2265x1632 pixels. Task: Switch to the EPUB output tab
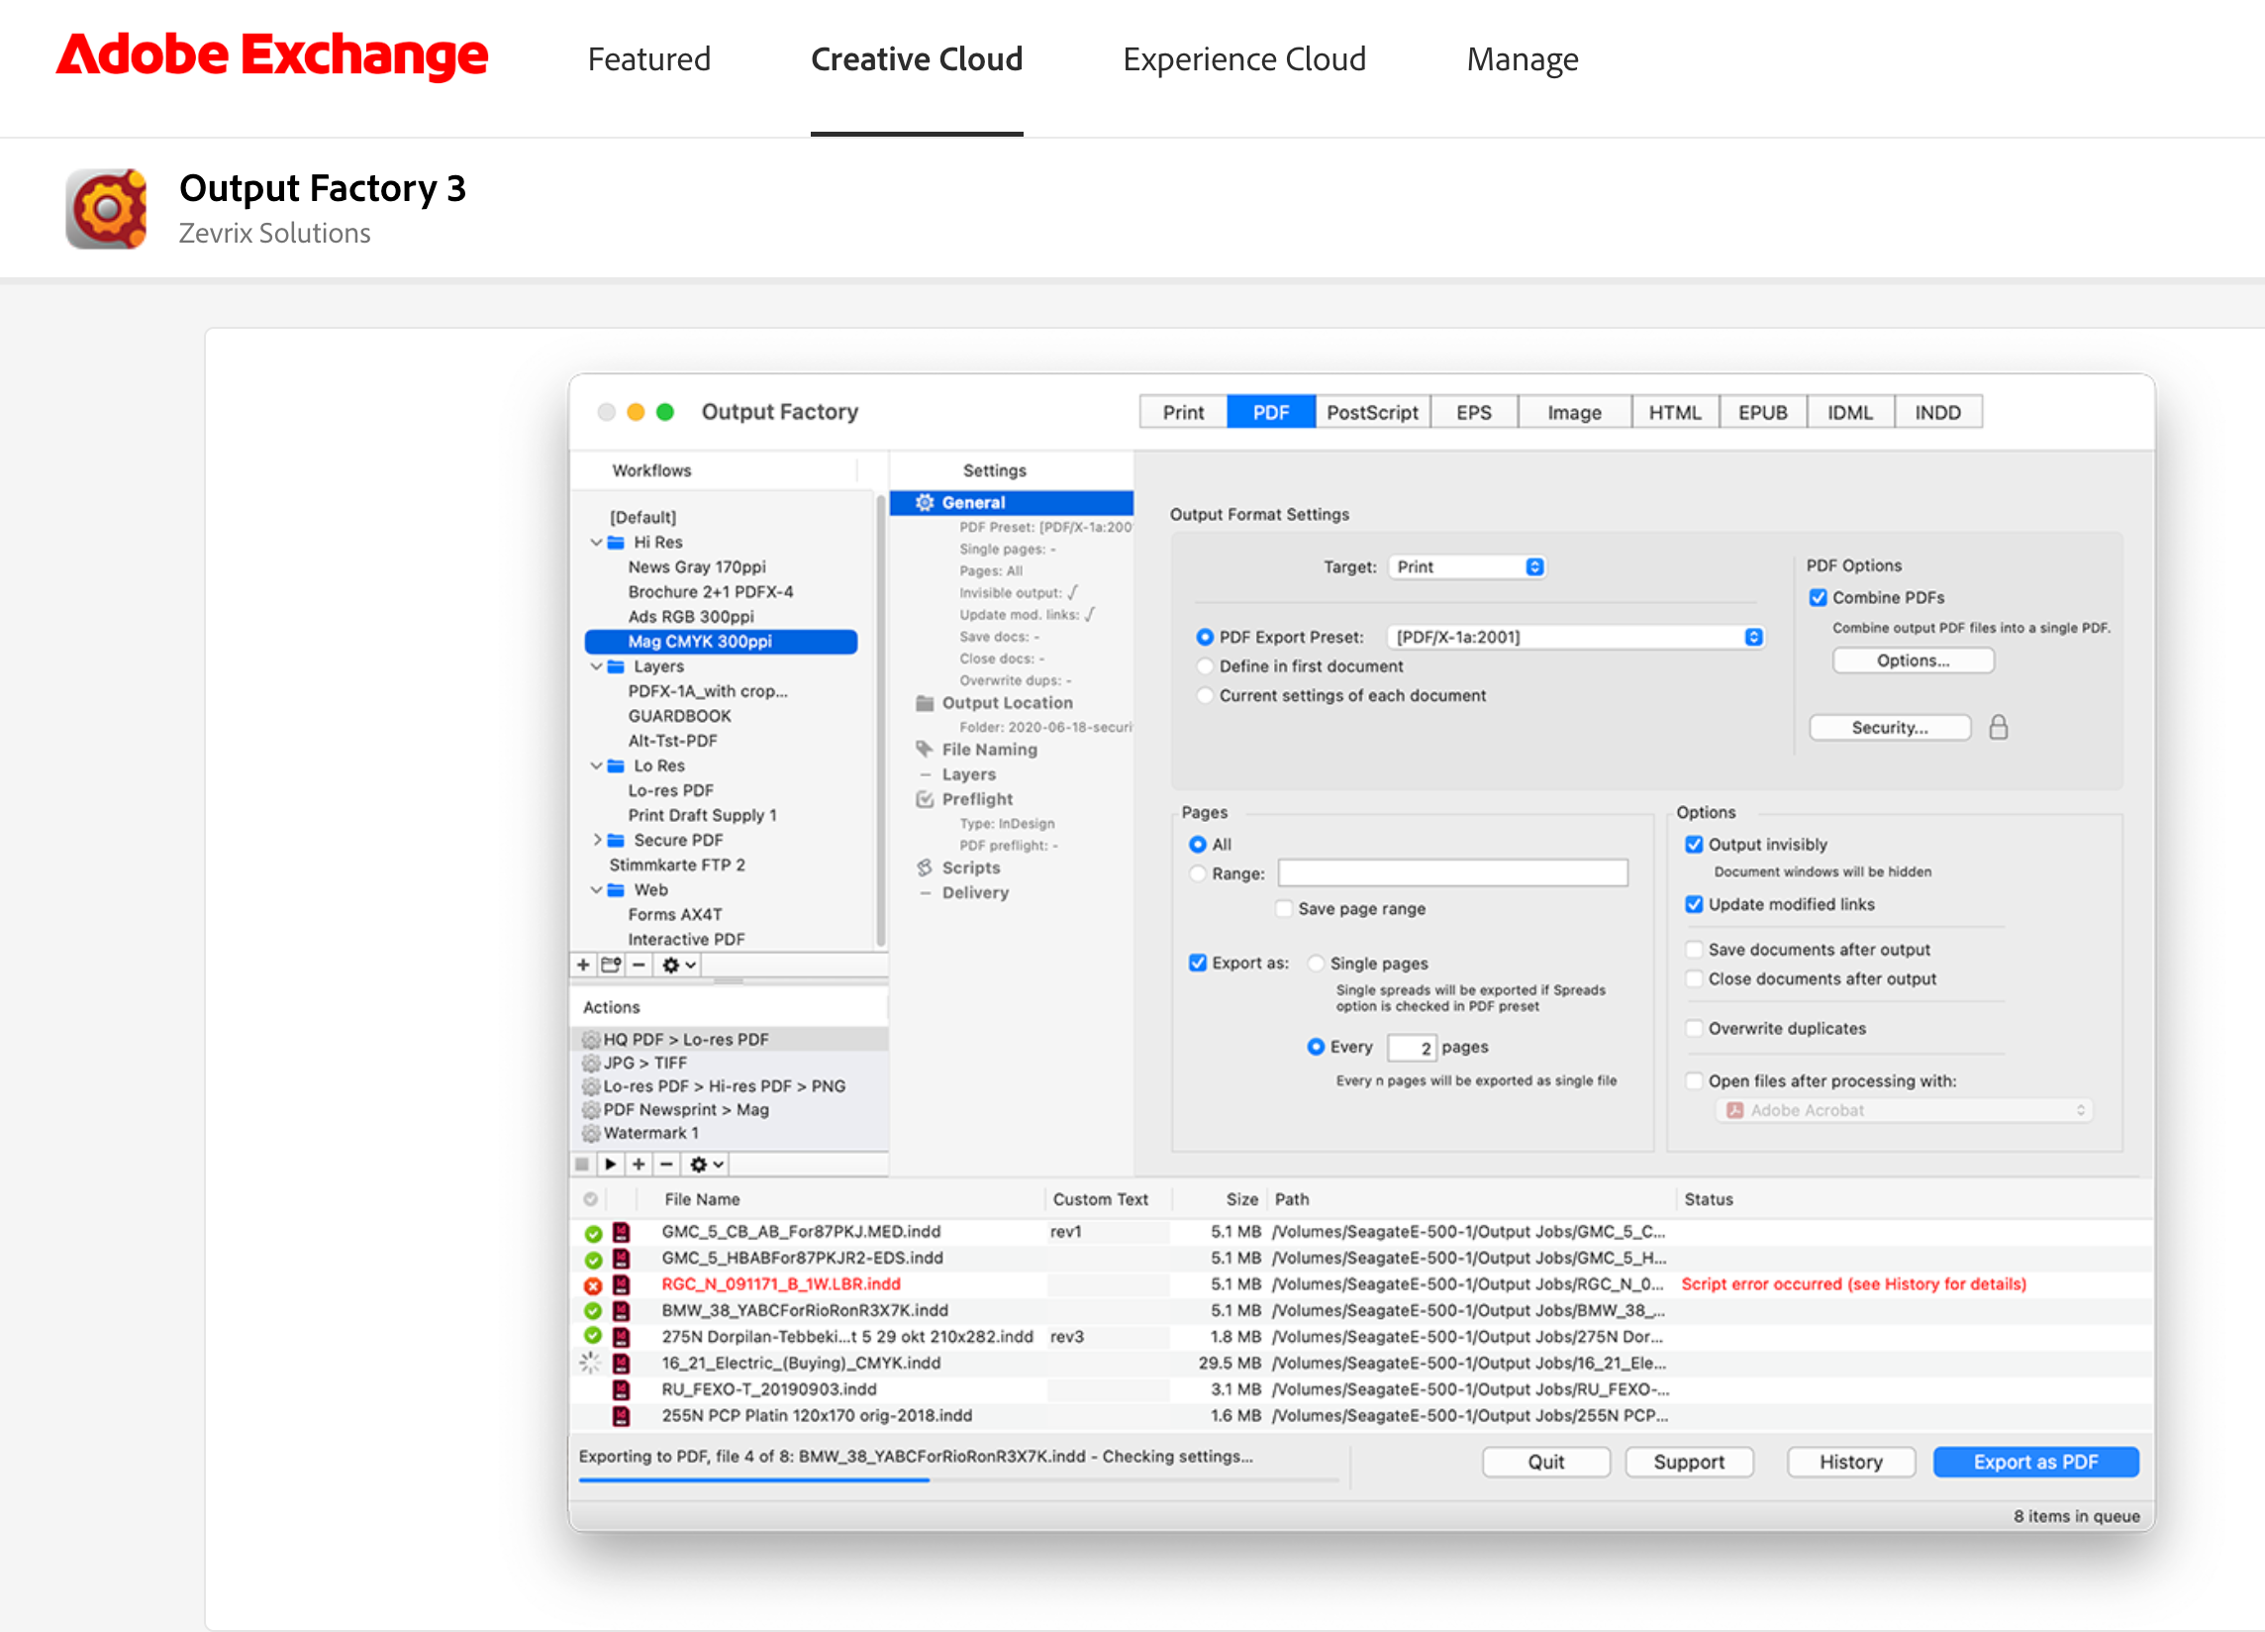click(x=1763, y=413)
